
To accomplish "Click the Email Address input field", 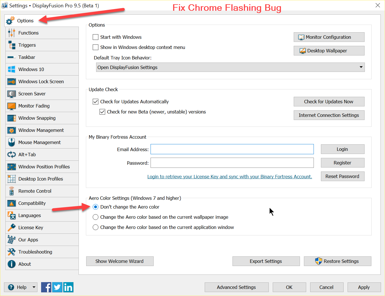I will click(x=232, y=149).
